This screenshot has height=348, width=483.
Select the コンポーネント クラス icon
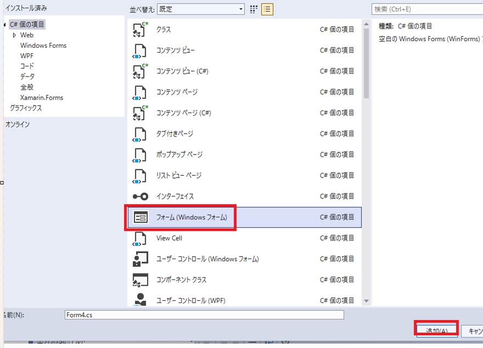[x=141, y=280]
